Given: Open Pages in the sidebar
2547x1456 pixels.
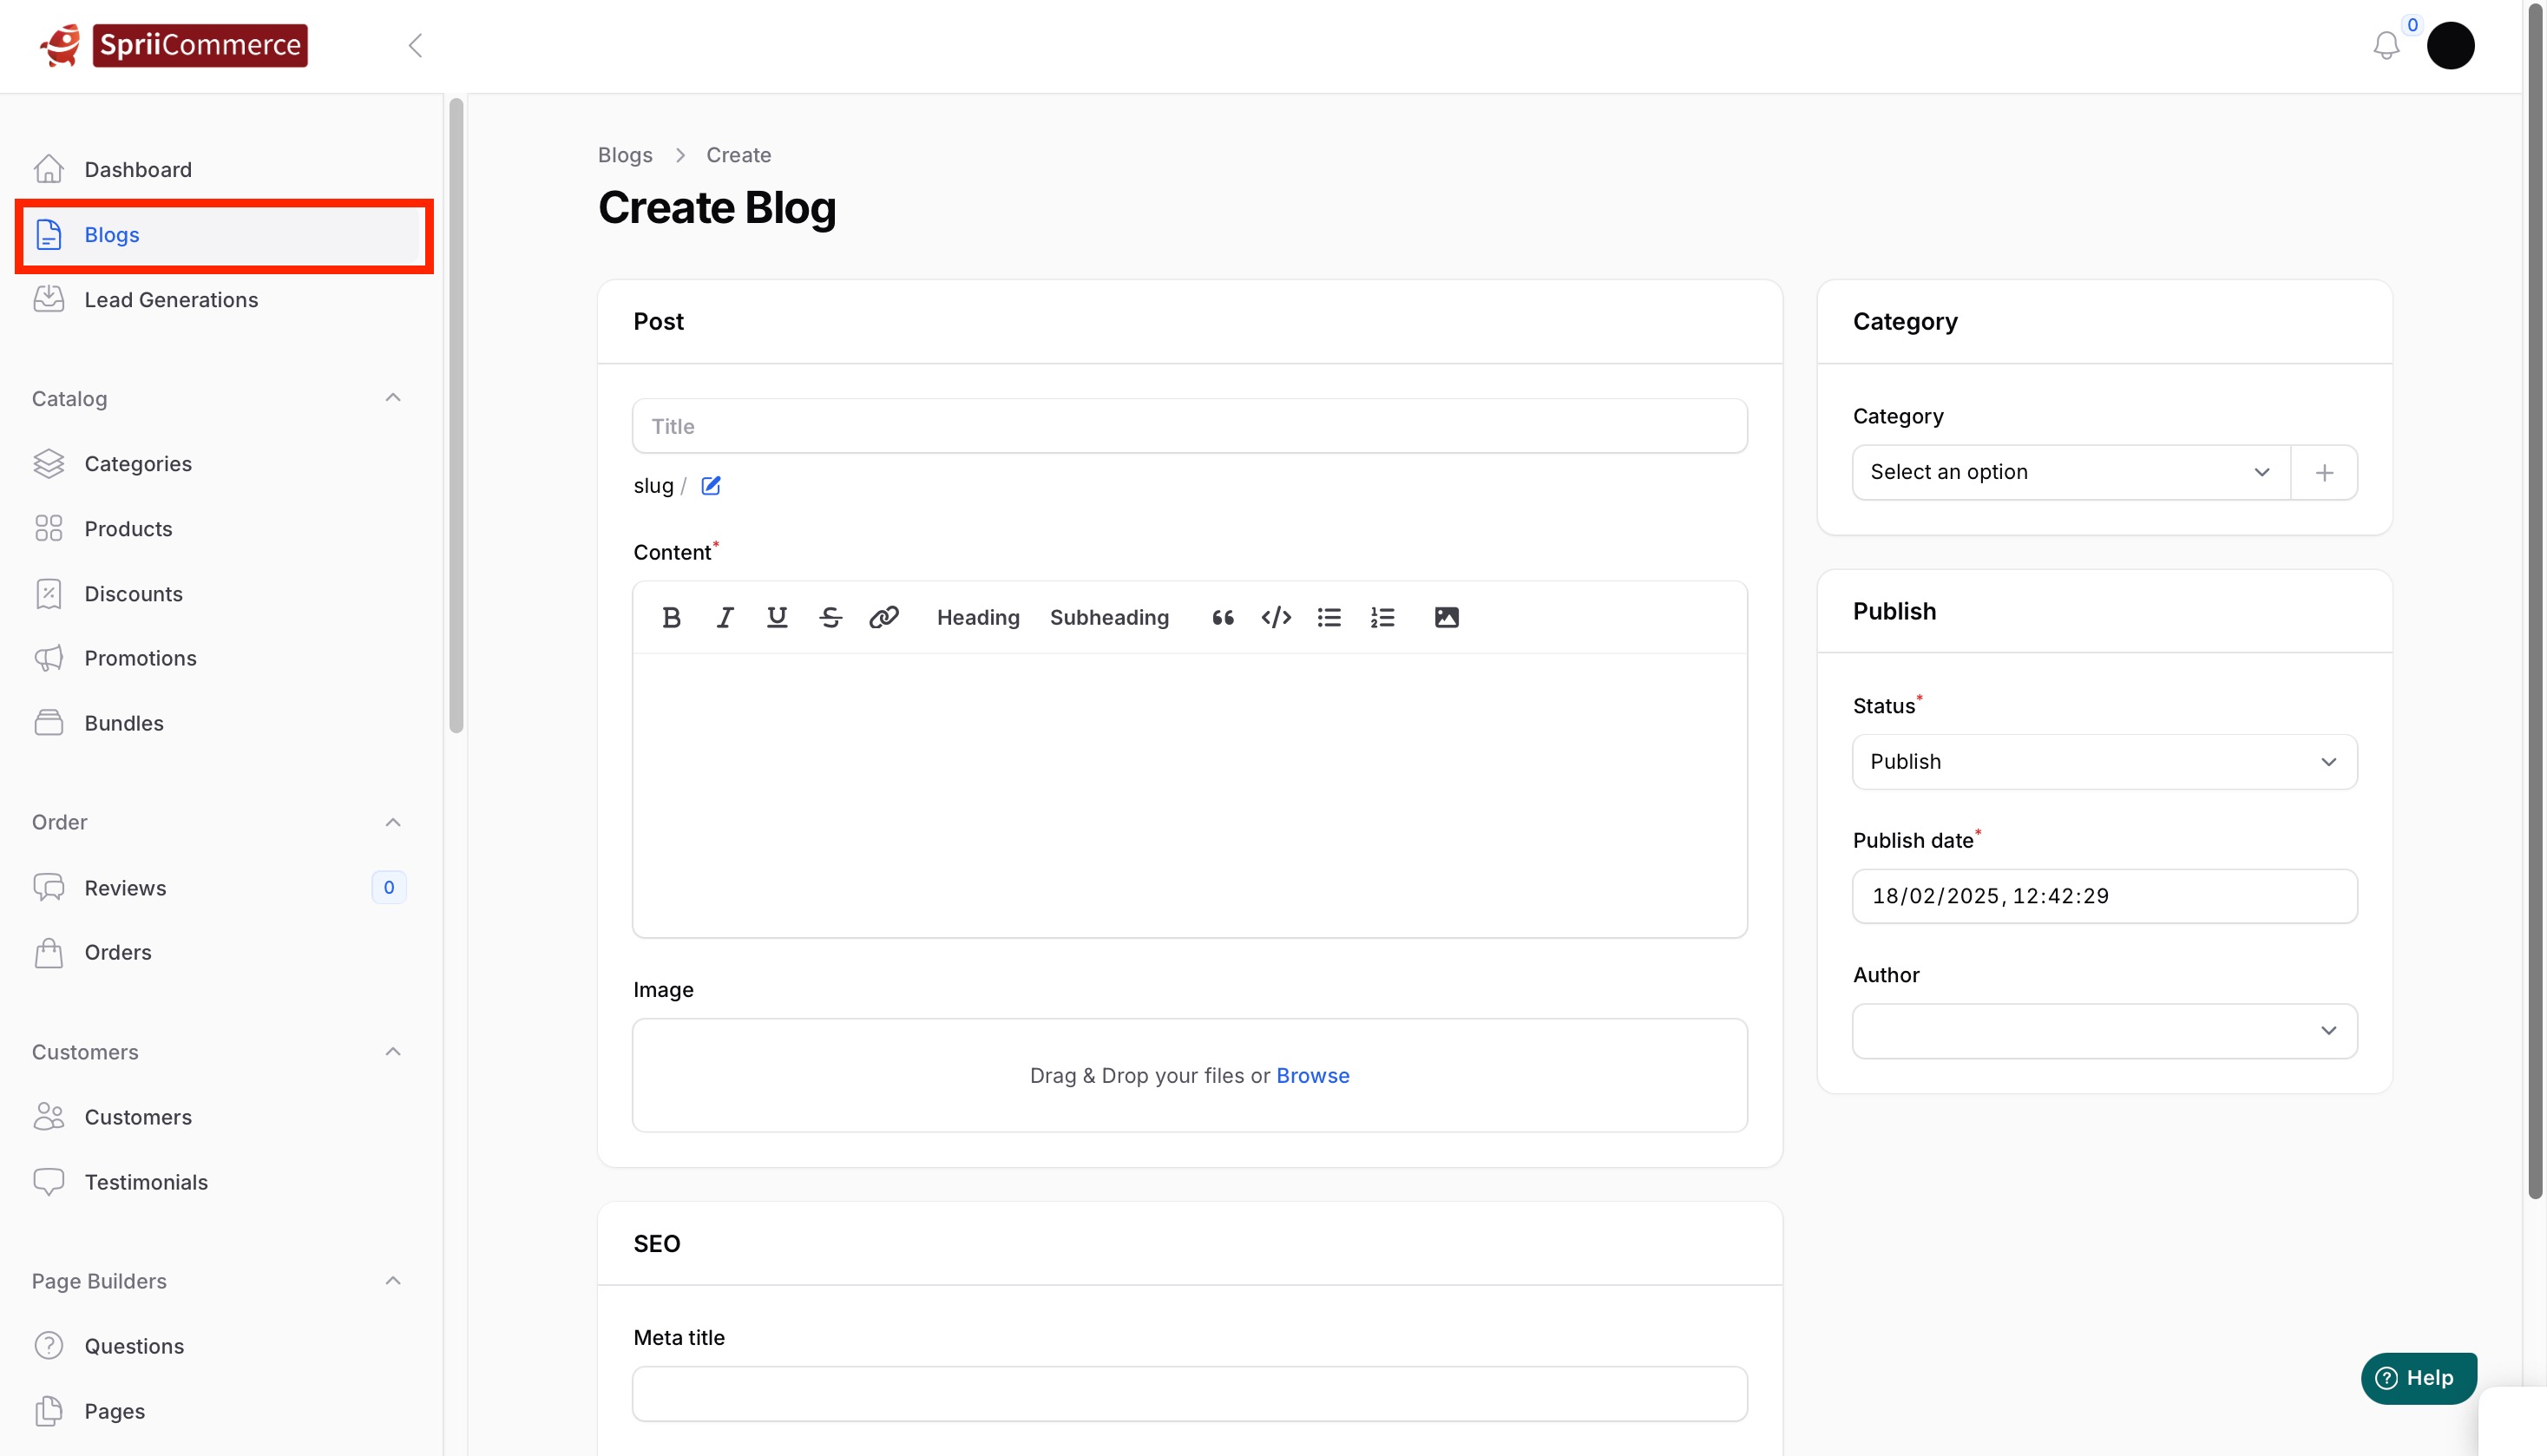Looking at the screenshot, I should tap(222, 1411).
